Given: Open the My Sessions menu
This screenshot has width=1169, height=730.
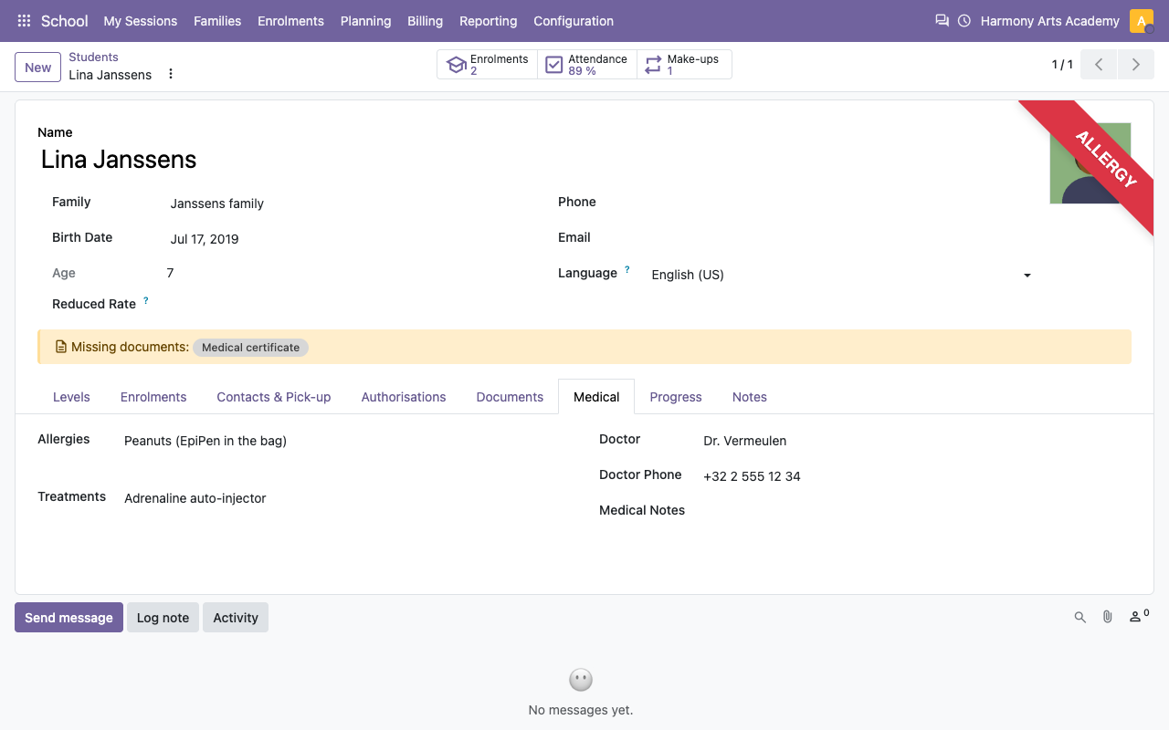Looking at the screenshot, I should (141, 21).
